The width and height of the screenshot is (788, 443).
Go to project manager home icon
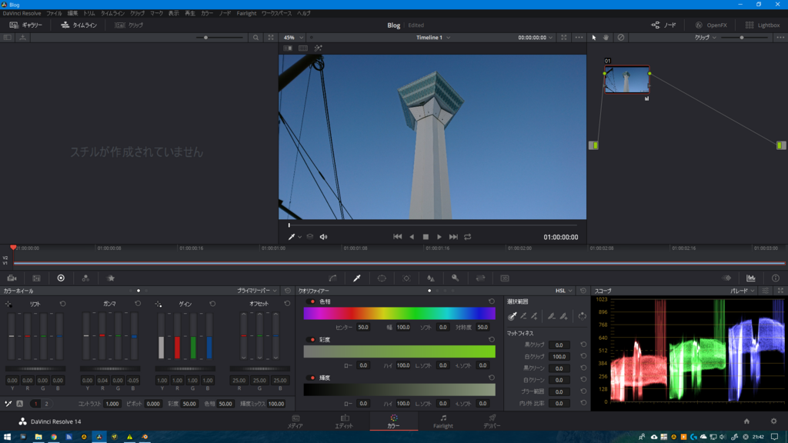746,421
